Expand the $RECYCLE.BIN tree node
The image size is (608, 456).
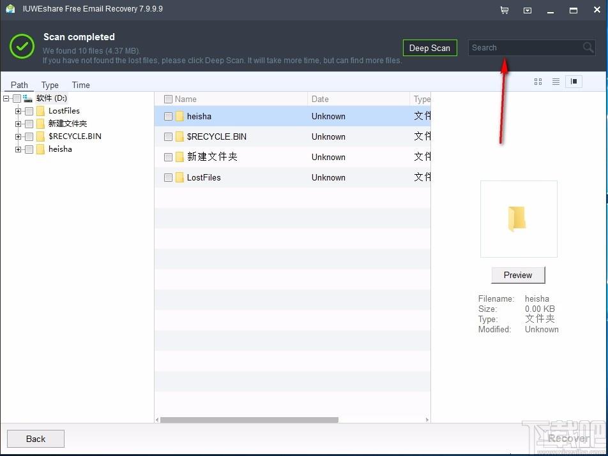tap(18, 136)
